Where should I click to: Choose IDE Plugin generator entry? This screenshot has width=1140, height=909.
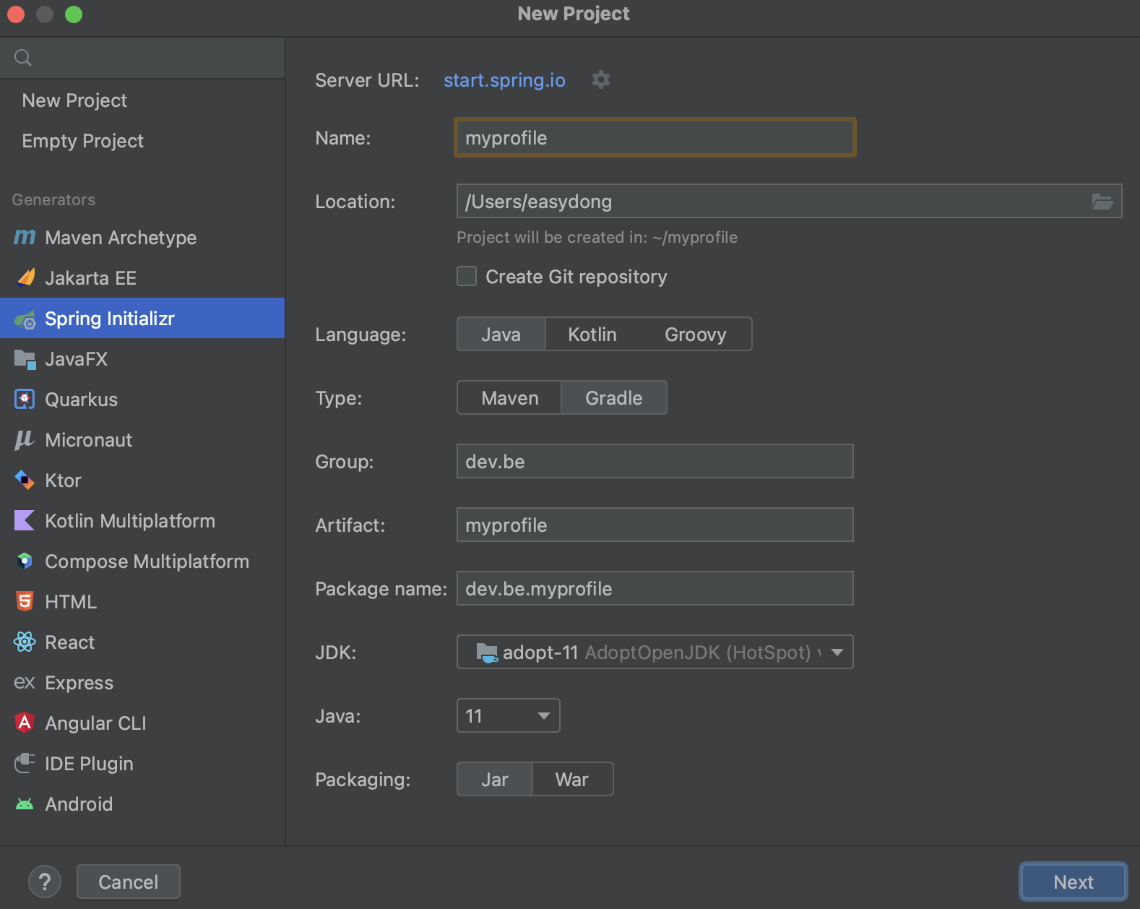tap(142, 764)
